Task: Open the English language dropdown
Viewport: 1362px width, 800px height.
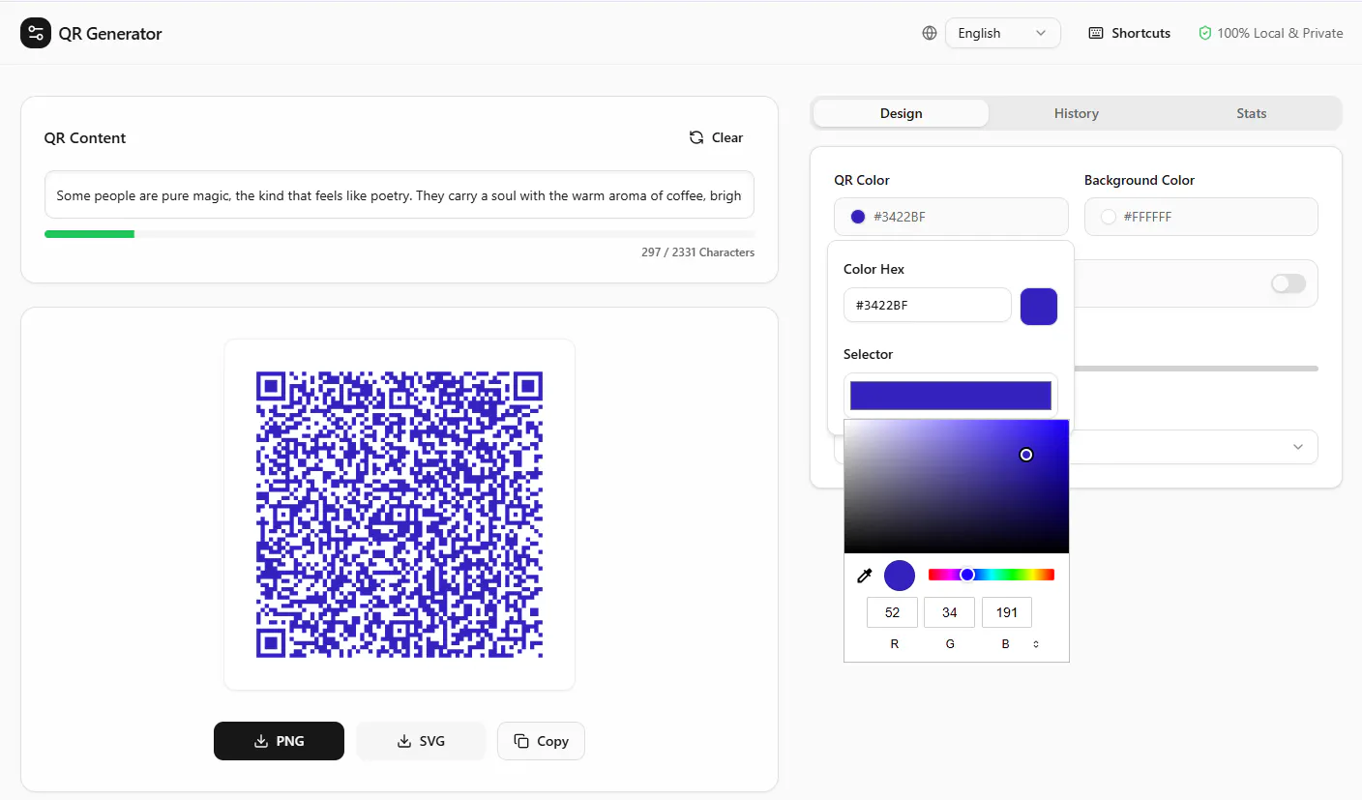Action: click(x=1003, y=33)
